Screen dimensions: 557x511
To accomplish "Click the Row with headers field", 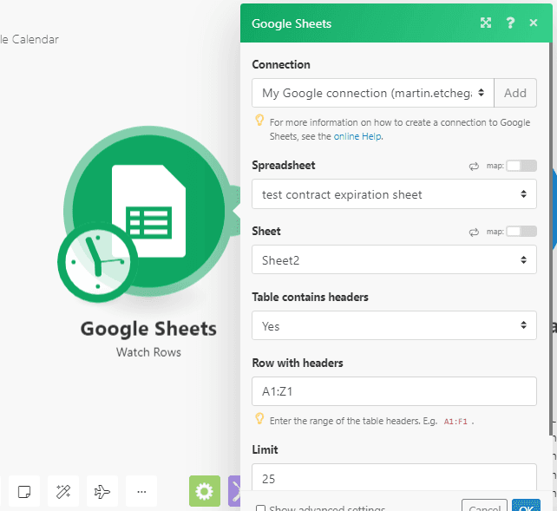I will 394,392.
